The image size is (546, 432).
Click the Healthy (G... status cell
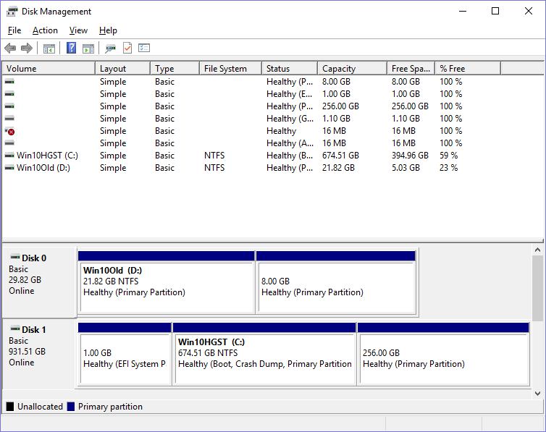[x=290, y=119]
